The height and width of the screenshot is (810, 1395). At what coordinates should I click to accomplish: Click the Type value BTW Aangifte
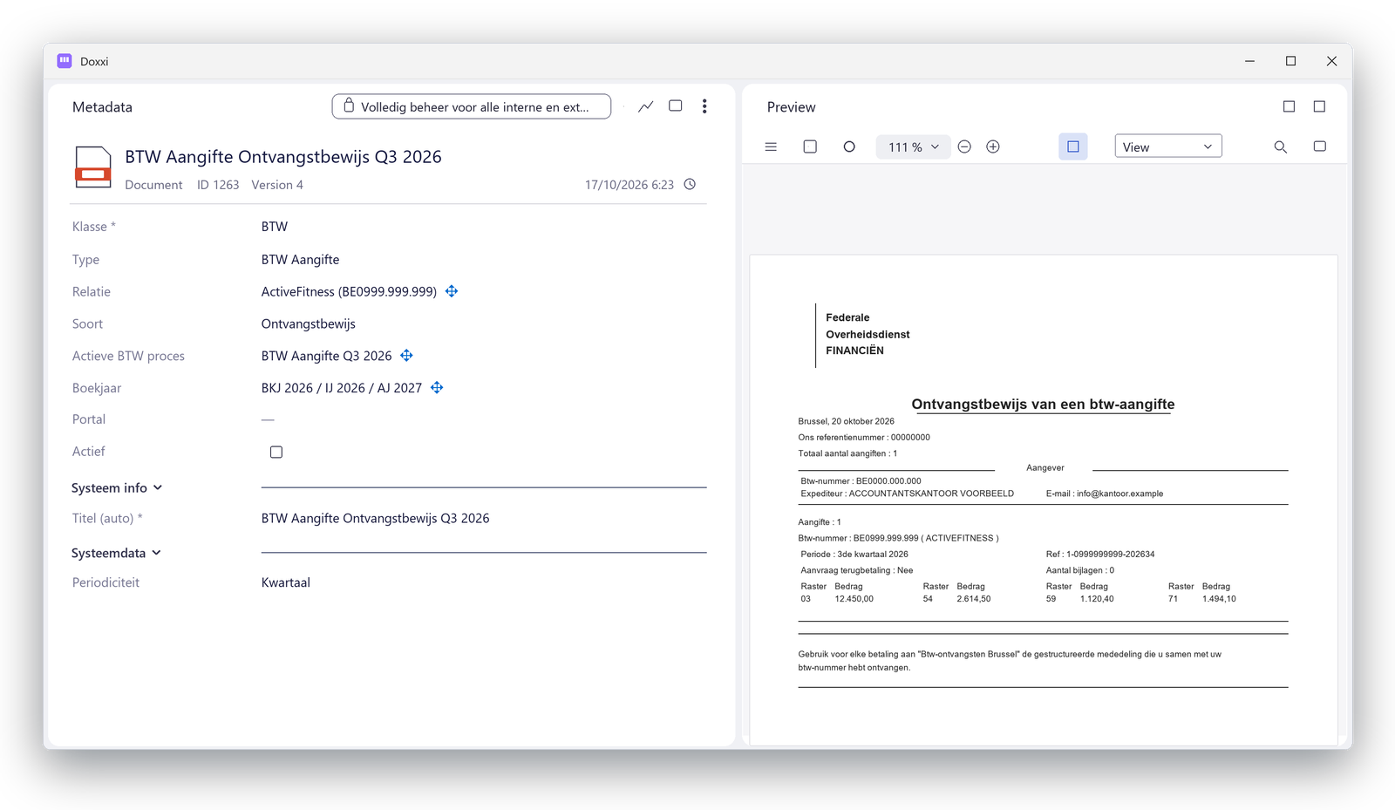pos(301,260)
